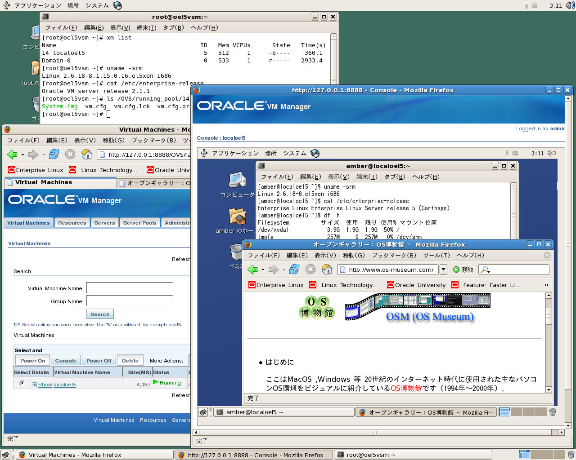The width and height of the screenshot is (576, 460).
Task: Click Forward arrow in Virtual Machines Firefox window
Action: pos(33,155)
